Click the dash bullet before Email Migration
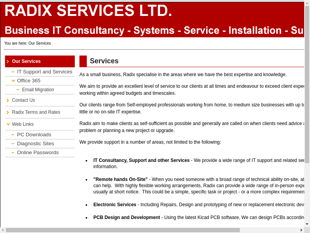 click(x=18, y=90)
